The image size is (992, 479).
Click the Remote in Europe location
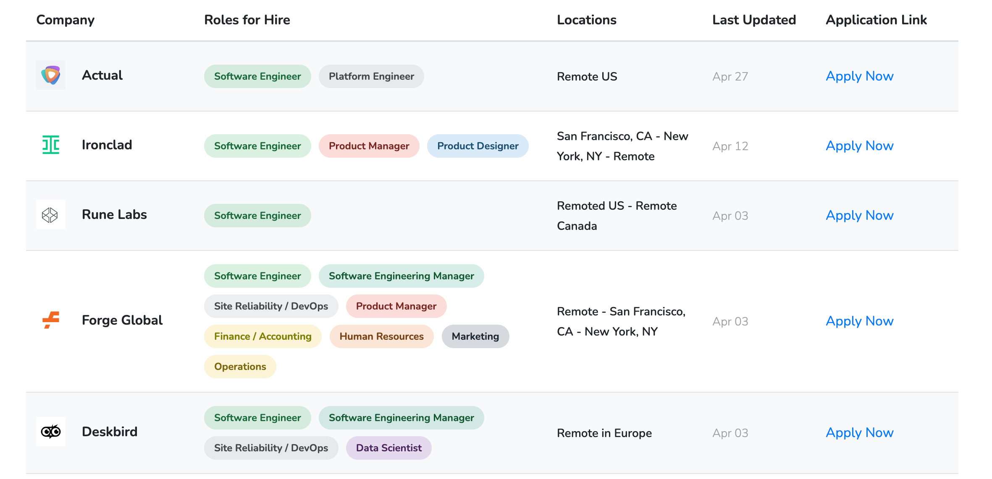click(x=604, y=433)
